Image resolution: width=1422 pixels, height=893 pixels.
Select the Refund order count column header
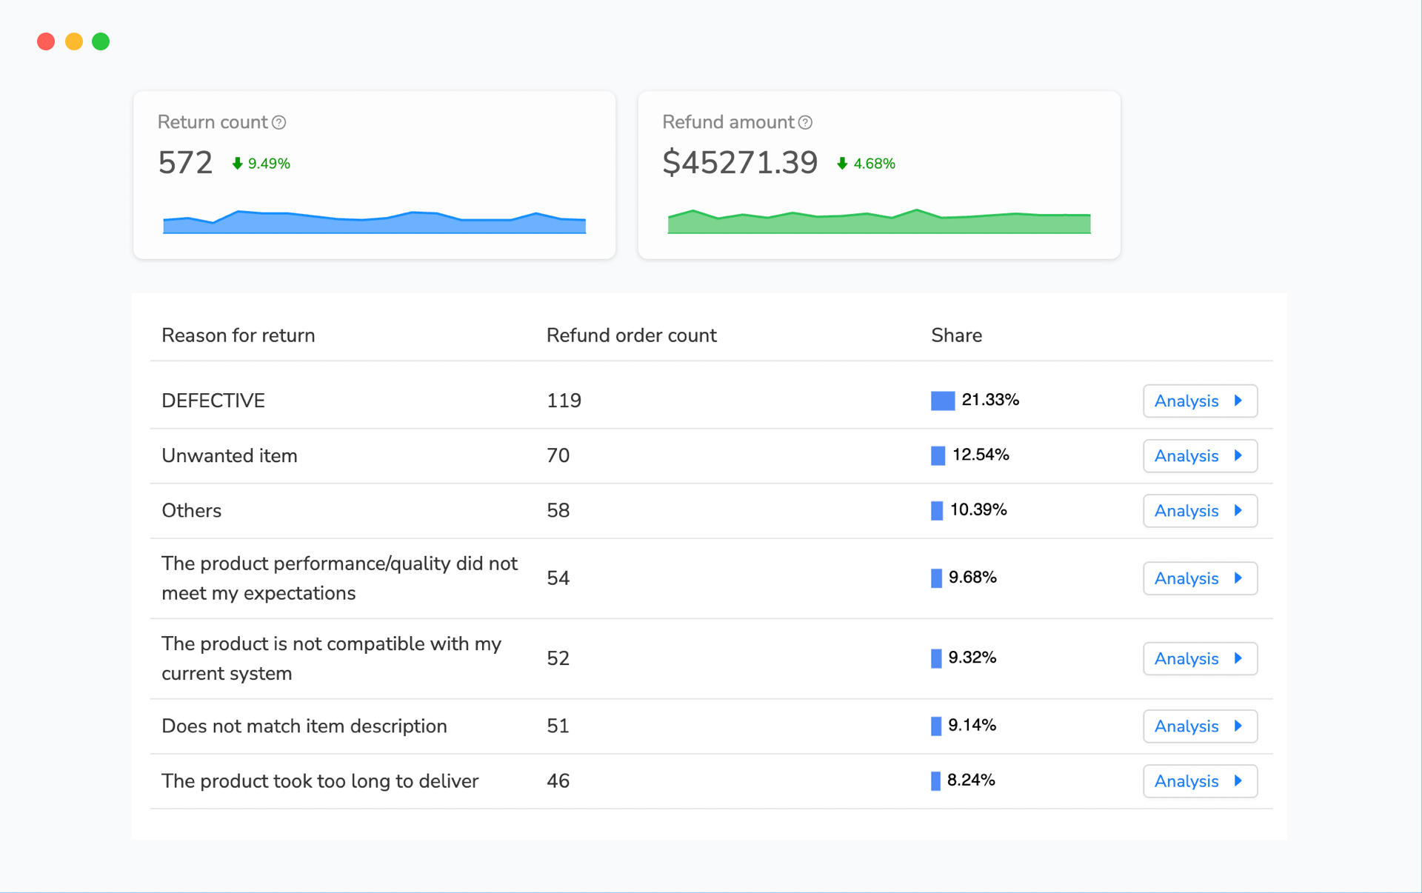coord(631,335)
